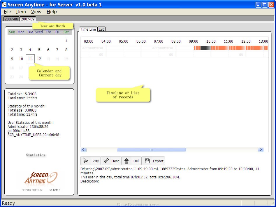
Task: Click the horizontal timeline scrollbar thumb
Action: (152, 150)
